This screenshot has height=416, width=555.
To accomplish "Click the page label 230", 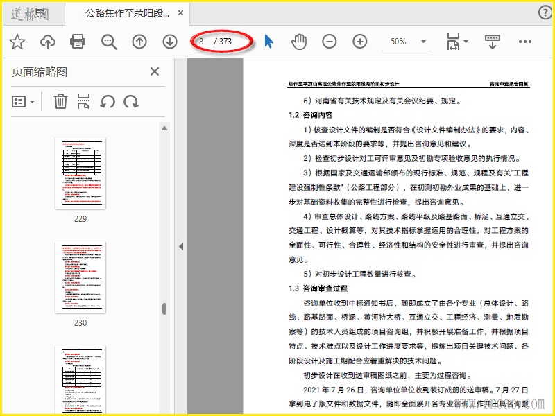I will click(x=80, y=322).
